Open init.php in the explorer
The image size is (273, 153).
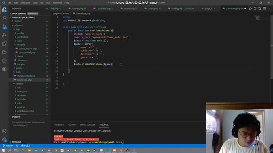click(30, 64)
